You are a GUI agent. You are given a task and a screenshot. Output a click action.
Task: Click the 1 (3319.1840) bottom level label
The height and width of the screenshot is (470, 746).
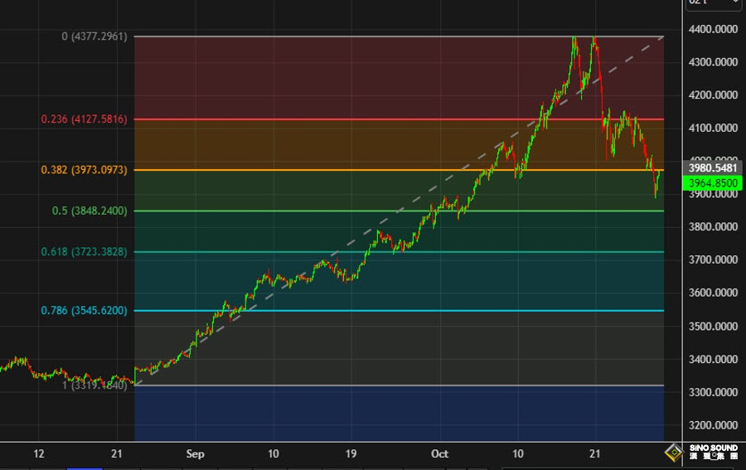click(94, 385)
